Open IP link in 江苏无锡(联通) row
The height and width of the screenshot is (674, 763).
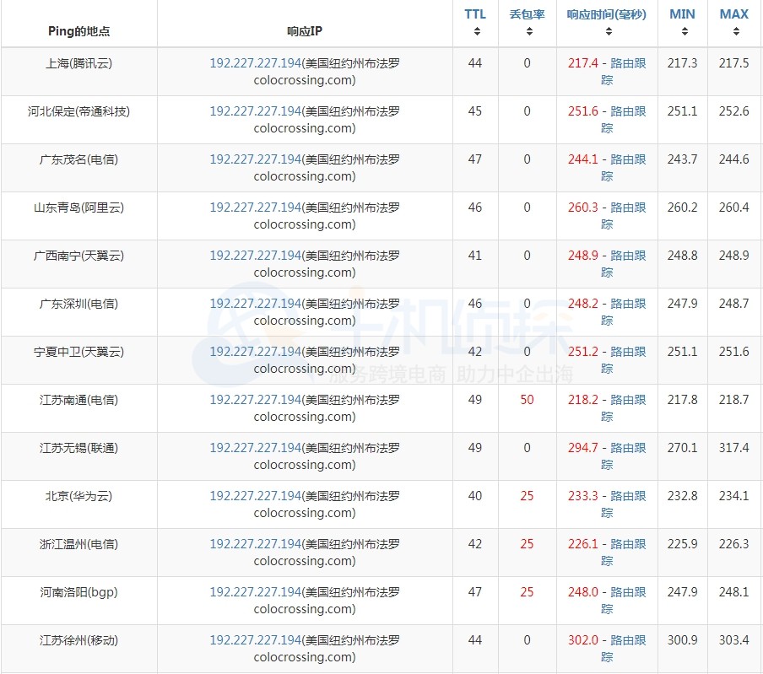coord(256,449)
